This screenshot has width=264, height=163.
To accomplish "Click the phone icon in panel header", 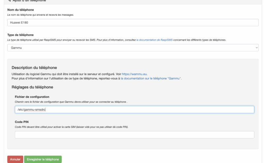I will [x=9, y=1].
